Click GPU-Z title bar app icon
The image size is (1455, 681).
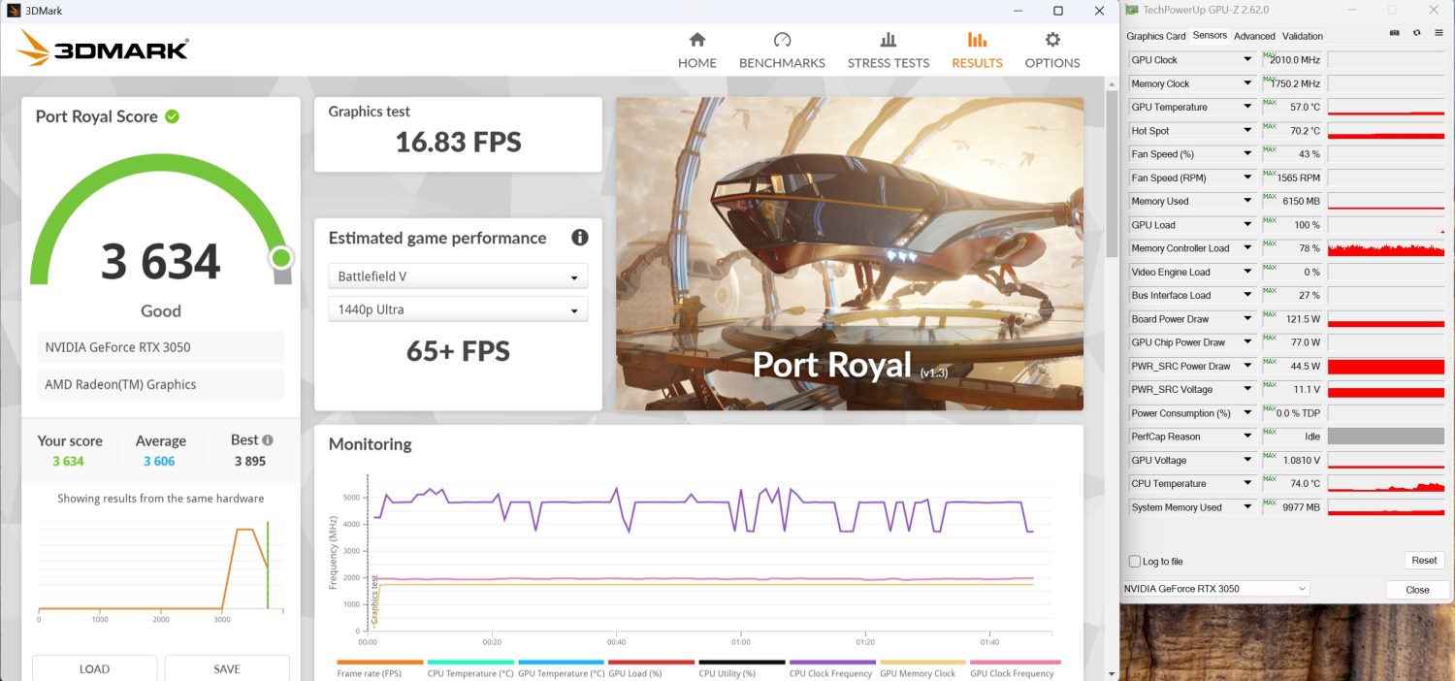[1131, 10]
